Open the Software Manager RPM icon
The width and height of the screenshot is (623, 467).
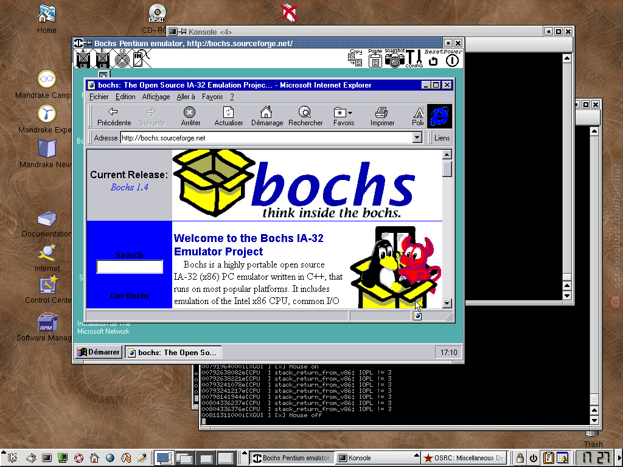coord(47,327)
